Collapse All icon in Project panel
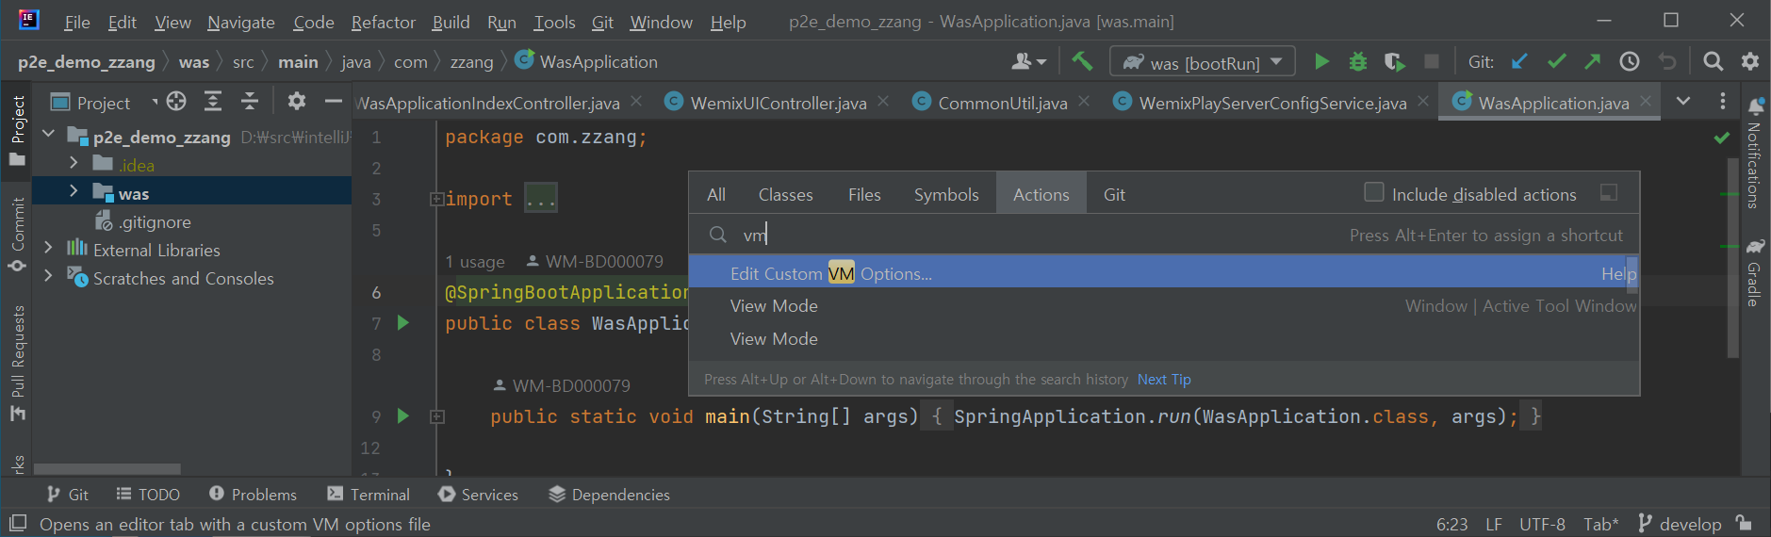The height and width of the screenshot is (537, 1771). (250, 101)
